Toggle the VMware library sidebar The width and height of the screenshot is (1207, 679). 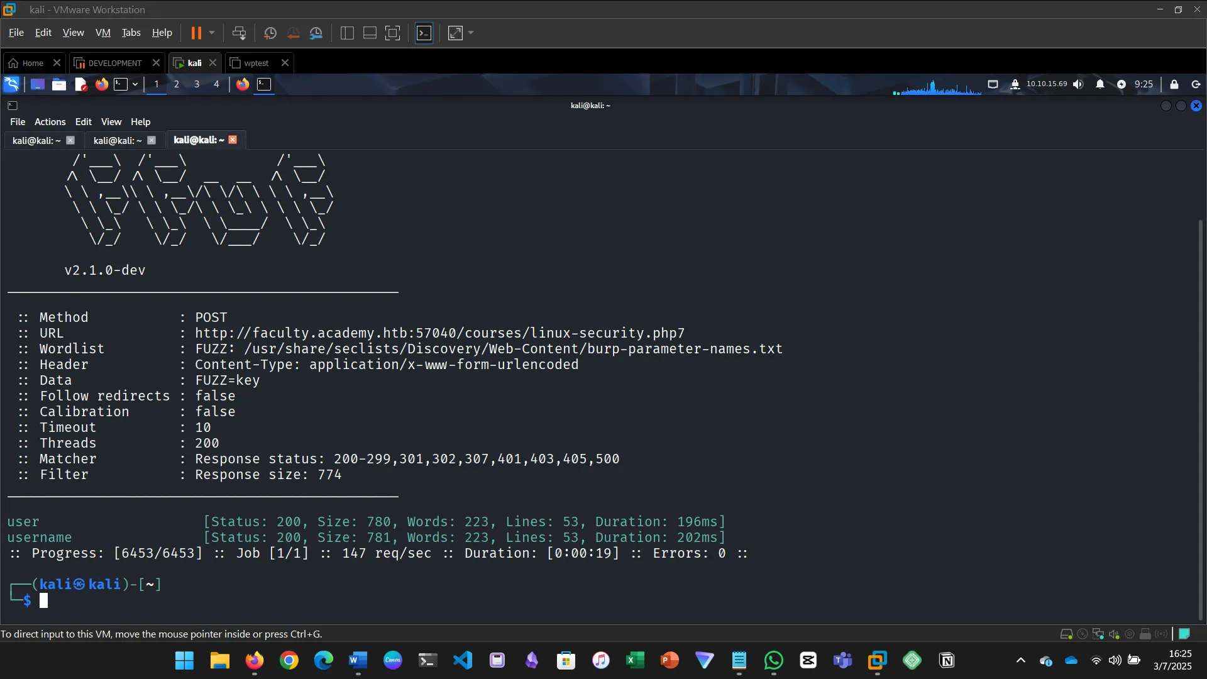[346, 33]
